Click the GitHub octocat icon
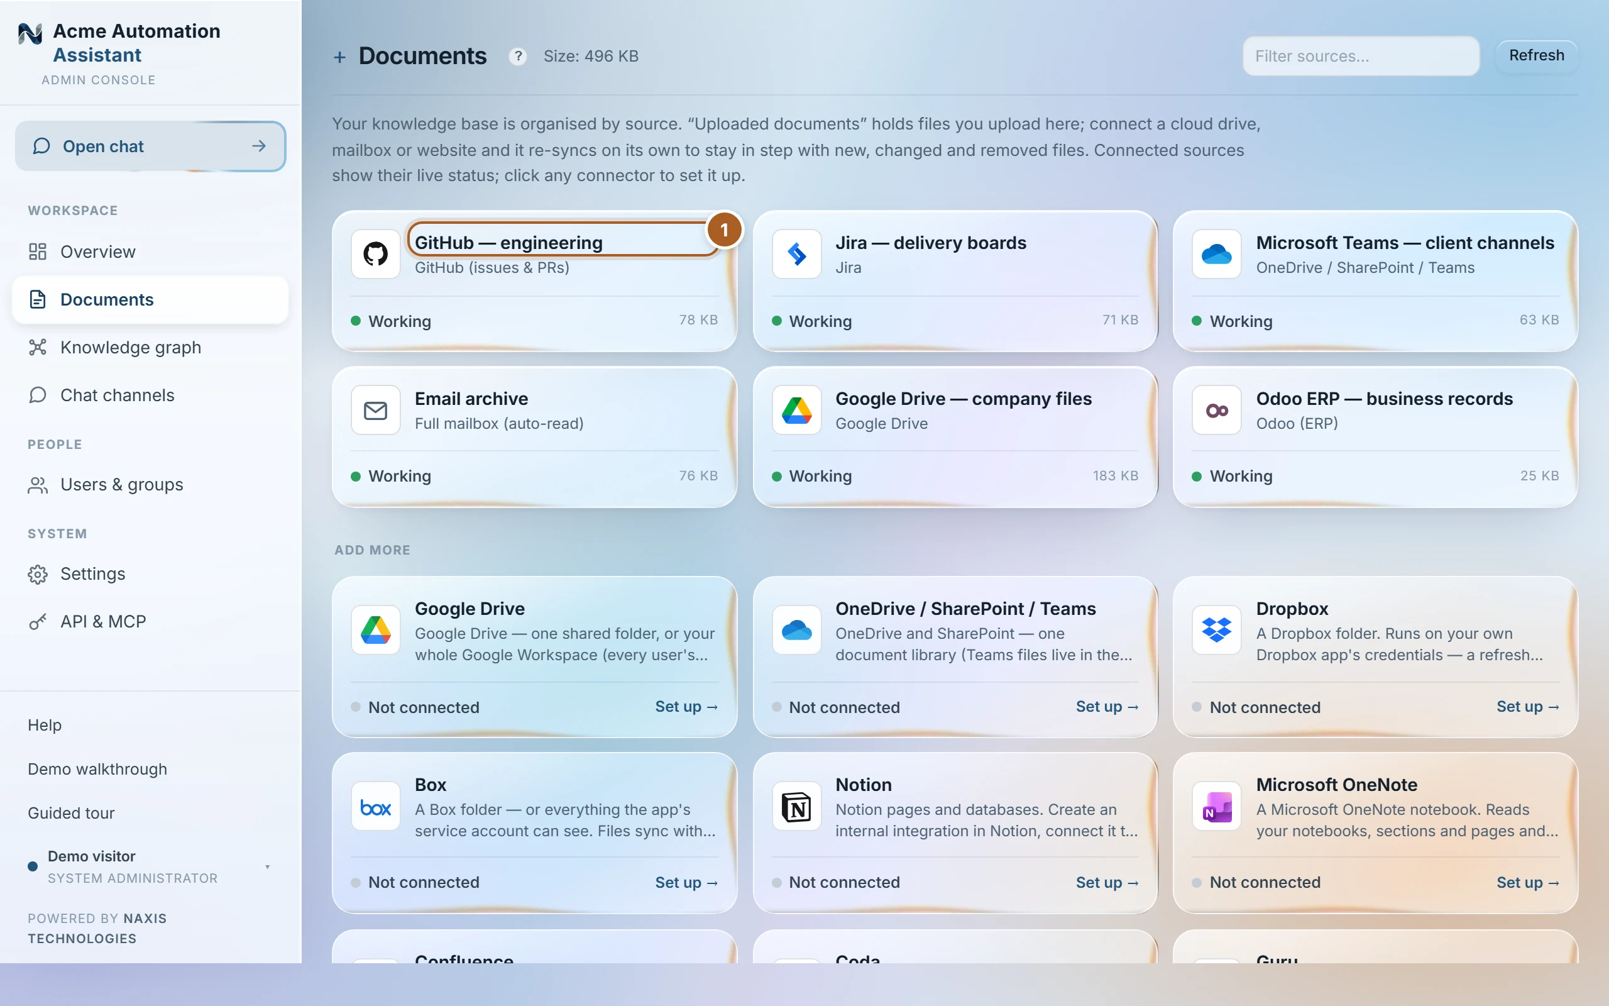Screen dimensions: 1609x1006 pyautogui.click(x=376, y=254)
